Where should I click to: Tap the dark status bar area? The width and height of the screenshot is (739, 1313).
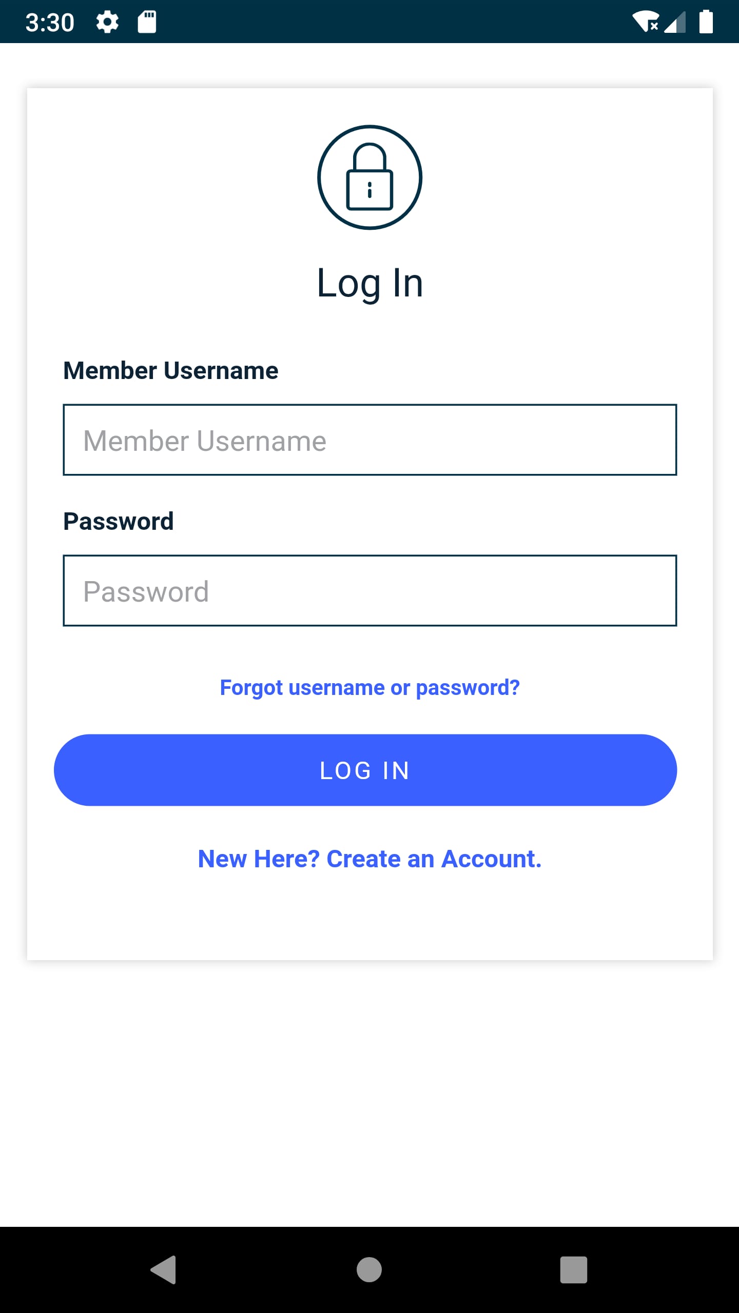(359, 21)
